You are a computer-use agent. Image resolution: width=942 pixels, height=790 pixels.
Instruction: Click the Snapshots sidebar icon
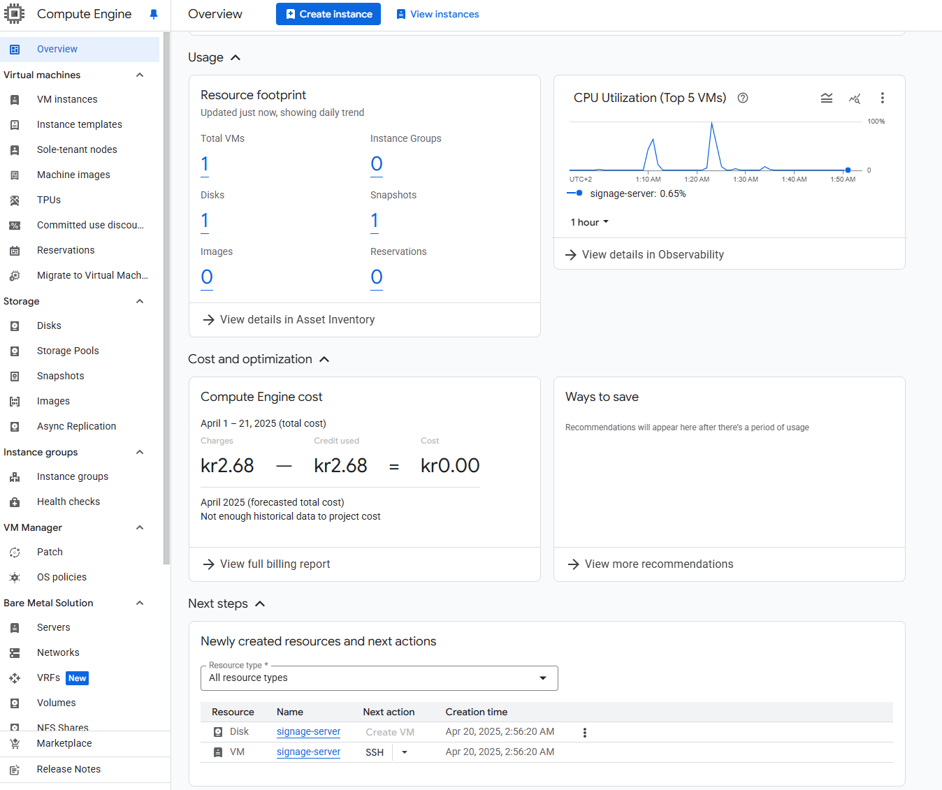pyautogui.click(x=15, y=376)
